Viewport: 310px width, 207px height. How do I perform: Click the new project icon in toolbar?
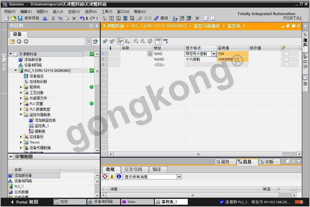7,18
